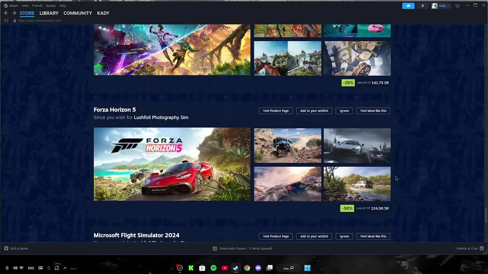Go forward with the forward arrow
This screenshot has width=488, height=274.
coord(14,13)
